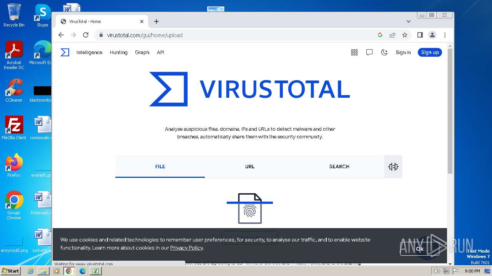
Task: Open the Hunting menu item
Action: 118,53
